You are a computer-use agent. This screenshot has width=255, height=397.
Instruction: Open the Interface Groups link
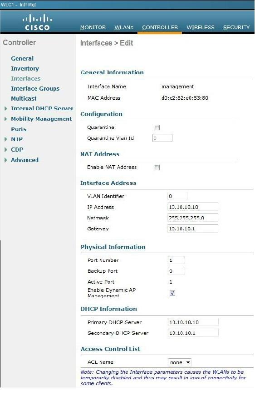pyautogui.click(x=35, y=89)
